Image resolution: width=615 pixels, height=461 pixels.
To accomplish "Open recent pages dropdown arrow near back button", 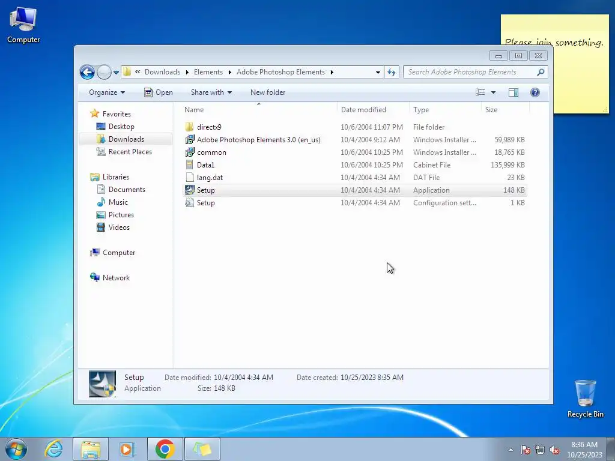I will 116,72.
